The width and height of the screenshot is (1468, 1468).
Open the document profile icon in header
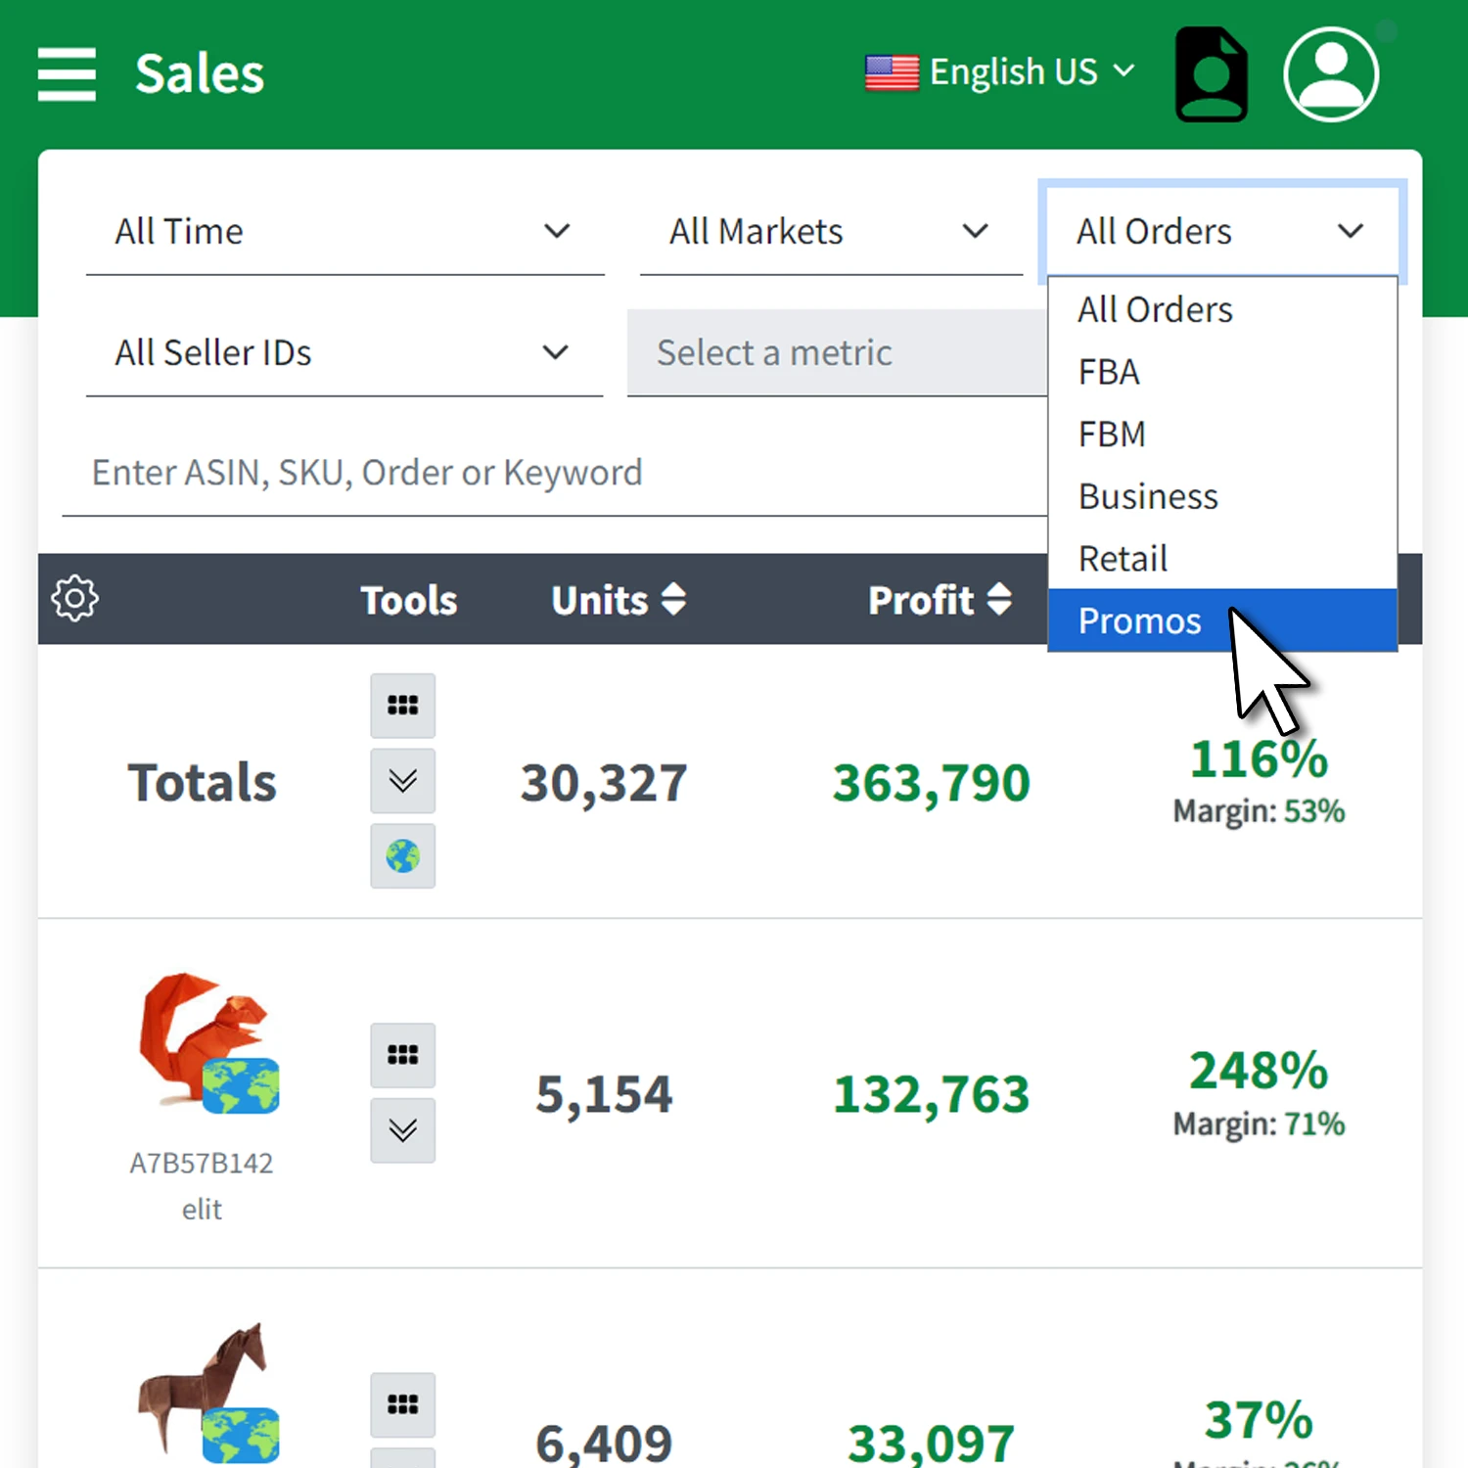coord(1212,73)
